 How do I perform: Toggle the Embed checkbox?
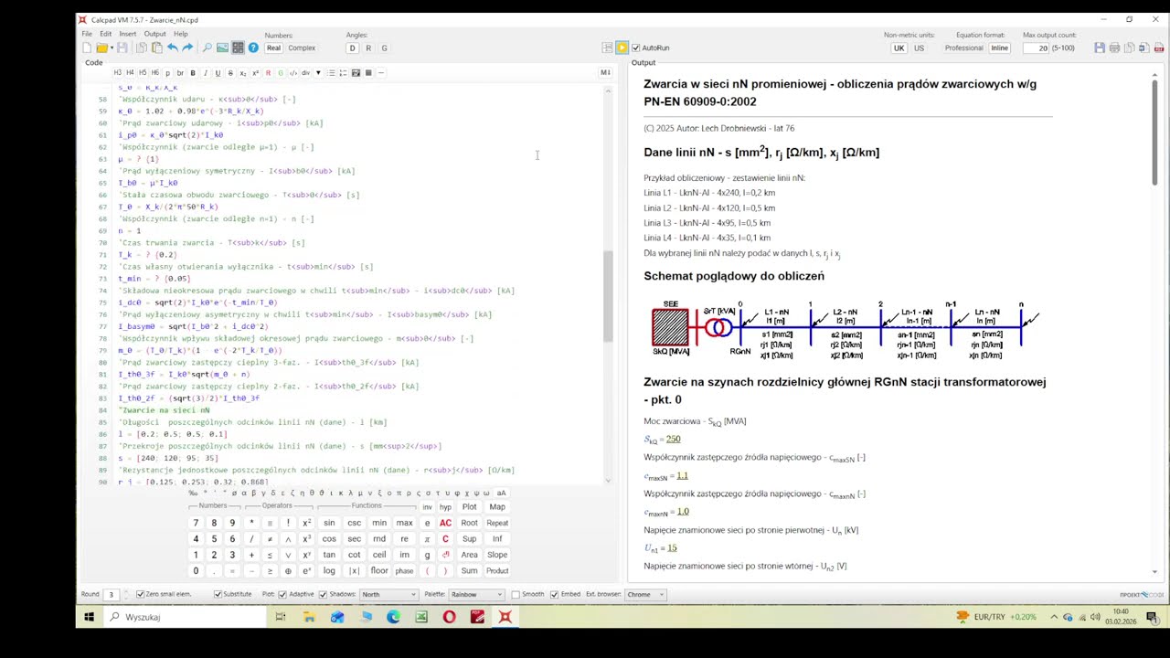(555, 594)
